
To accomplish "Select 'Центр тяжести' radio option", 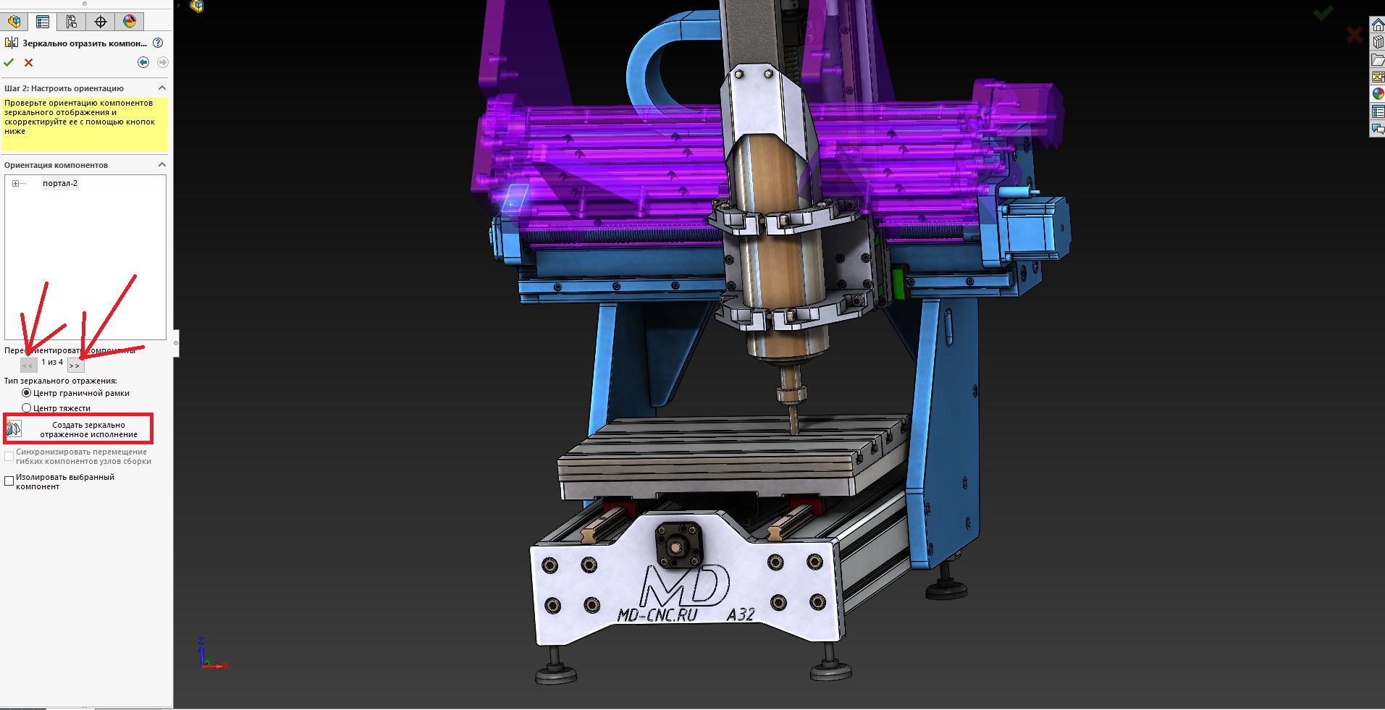I will [27, 408].
